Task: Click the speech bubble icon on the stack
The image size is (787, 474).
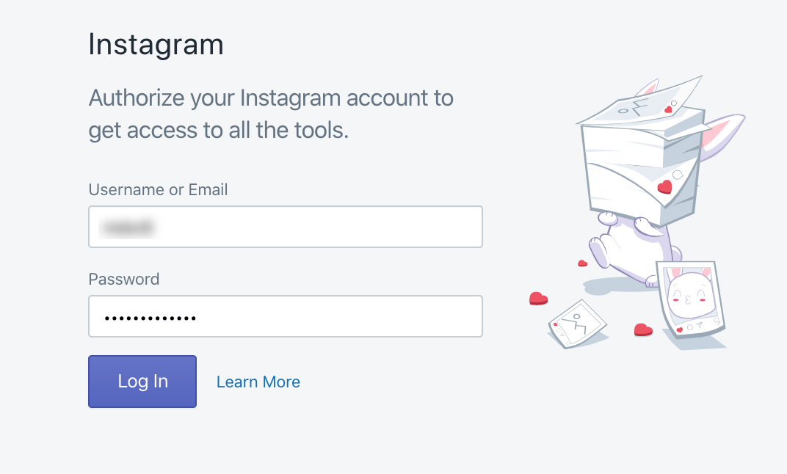Action: (678, 174)
